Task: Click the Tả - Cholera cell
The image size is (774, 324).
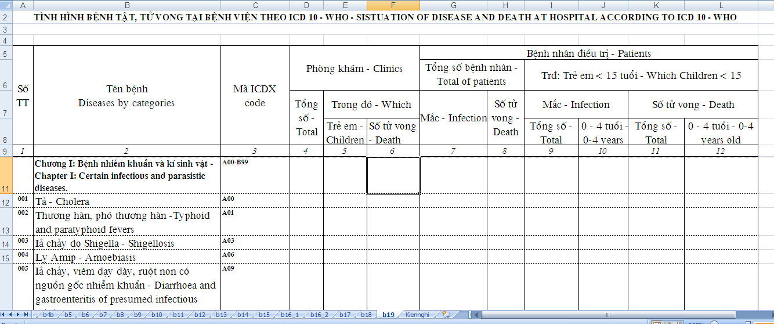Action: coord(126,201)
